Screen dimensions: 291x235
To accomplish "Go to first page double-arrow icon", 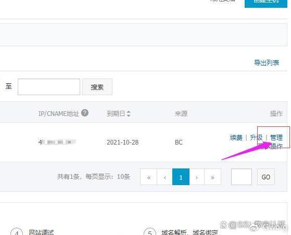I will click(149, 177).
